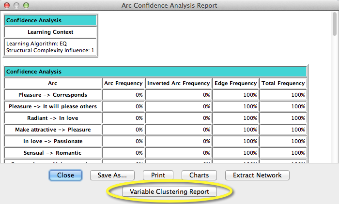
Task: Select the Pleasure -> Corresponds arc row
Action: 53,95
